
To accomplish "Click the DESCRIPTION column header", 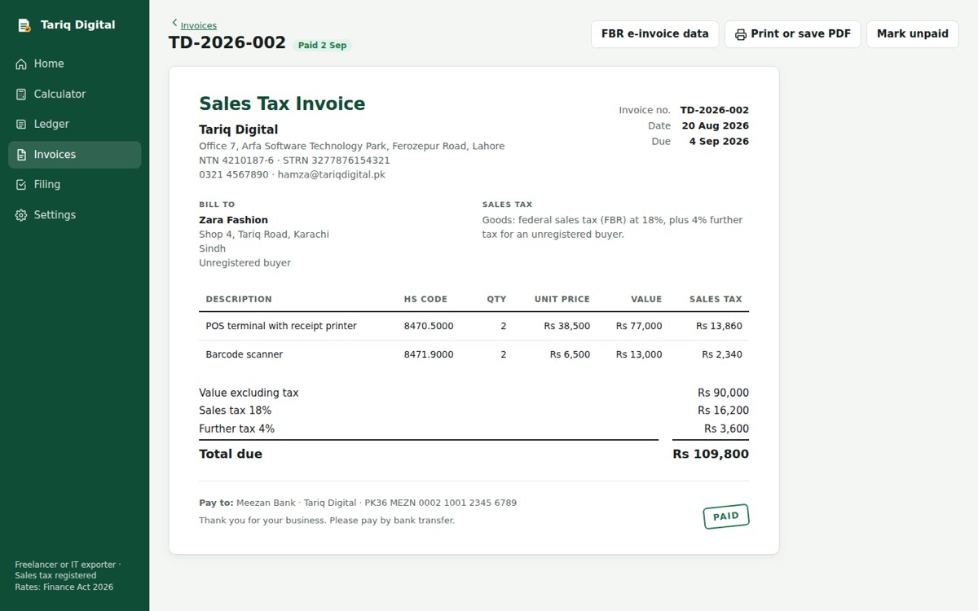I will point(239,299).
